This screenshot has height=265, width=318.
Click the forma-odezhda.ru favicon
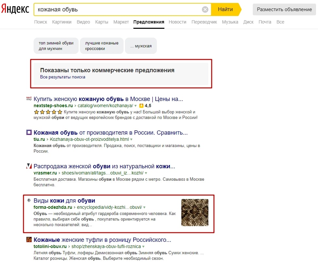(x=29, y=200)
